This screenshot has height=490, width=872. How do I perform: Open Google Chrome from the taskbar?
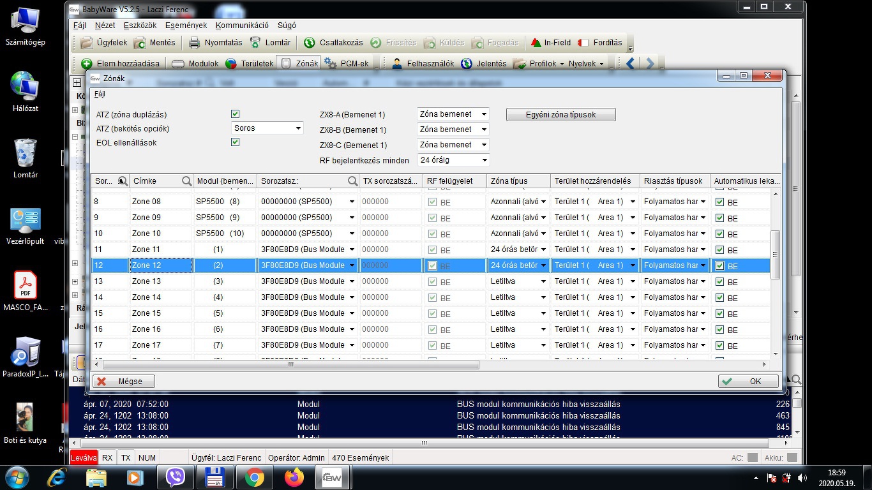tap(253, 477)
